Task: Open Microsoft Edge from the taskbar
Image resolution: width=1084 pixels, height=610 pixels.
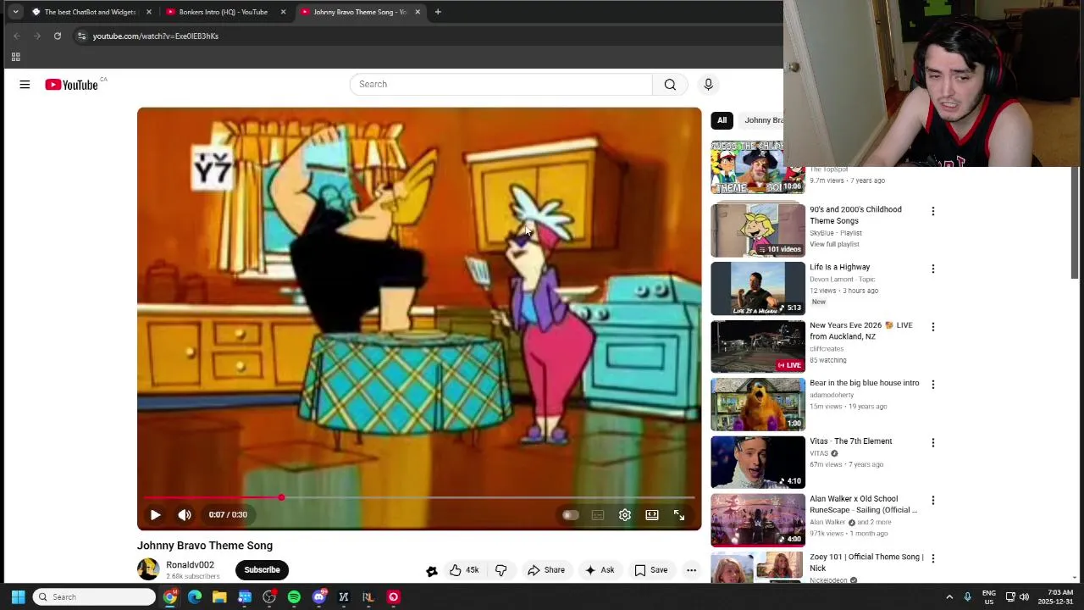Action: (195, 597)
